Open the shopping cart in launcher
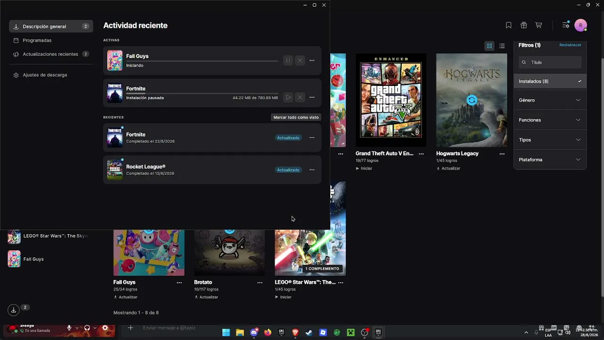Screen dimensions: 604x340 pos(538,25)
